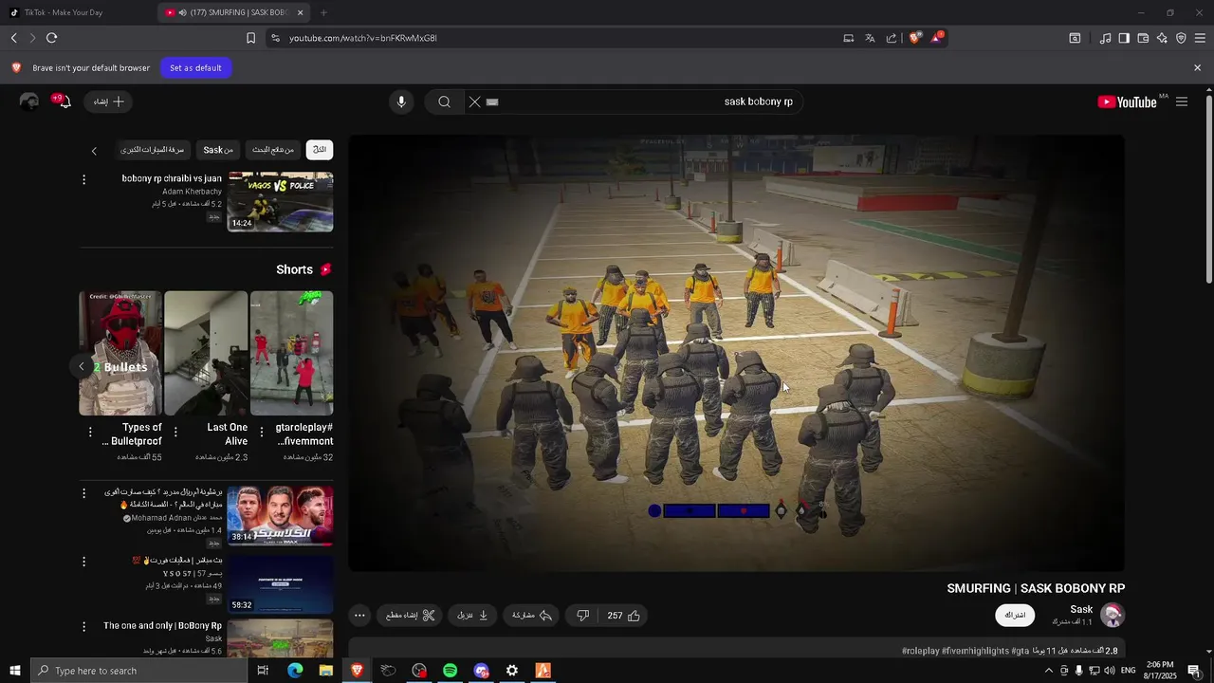Image resolution: width=1214 pixels, height=683 pixels.
Task: Click the page vertical scrollbar
Action: click(1208, 190)
